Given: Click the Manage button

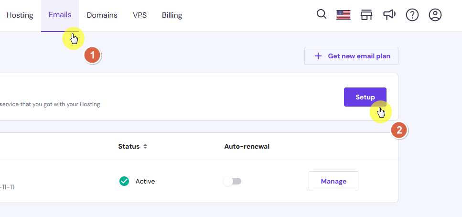Looking at the screenshot, I should pyautogui.click(x=333, y=181).
